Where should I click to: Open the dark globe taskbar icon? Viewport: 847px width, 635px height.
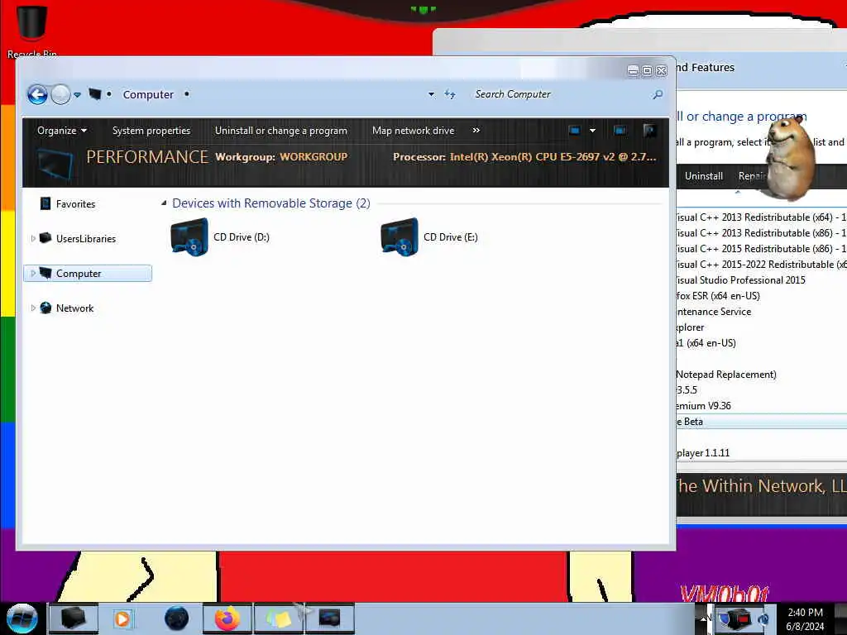point(177,618)
